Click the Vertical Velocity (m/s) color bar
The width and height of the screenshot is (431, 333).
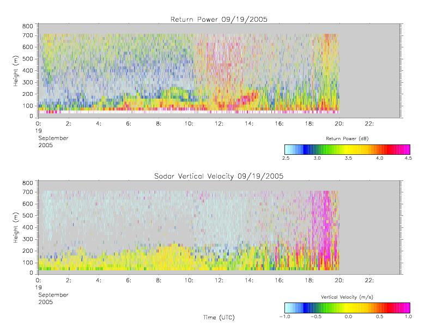[x=347, y=308]
